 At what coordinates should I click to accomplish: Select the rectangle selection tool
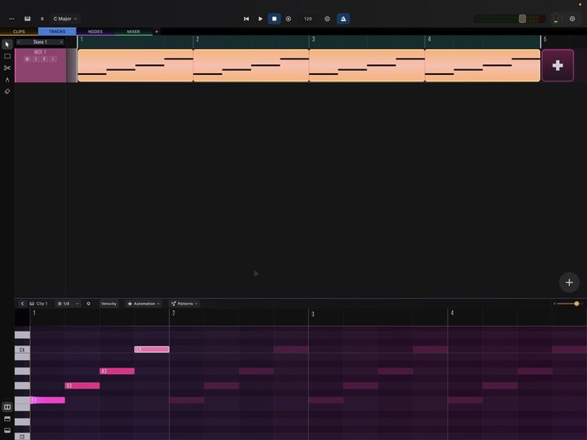[x=7, y=56]
